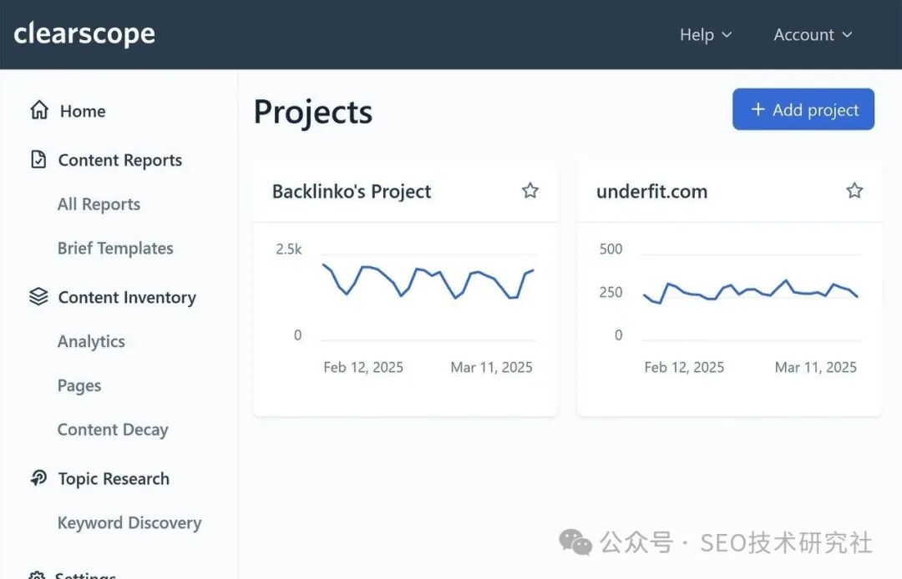Open the Account dropdown menu
Screen dimensions: 902x579
tap(813, 34)
